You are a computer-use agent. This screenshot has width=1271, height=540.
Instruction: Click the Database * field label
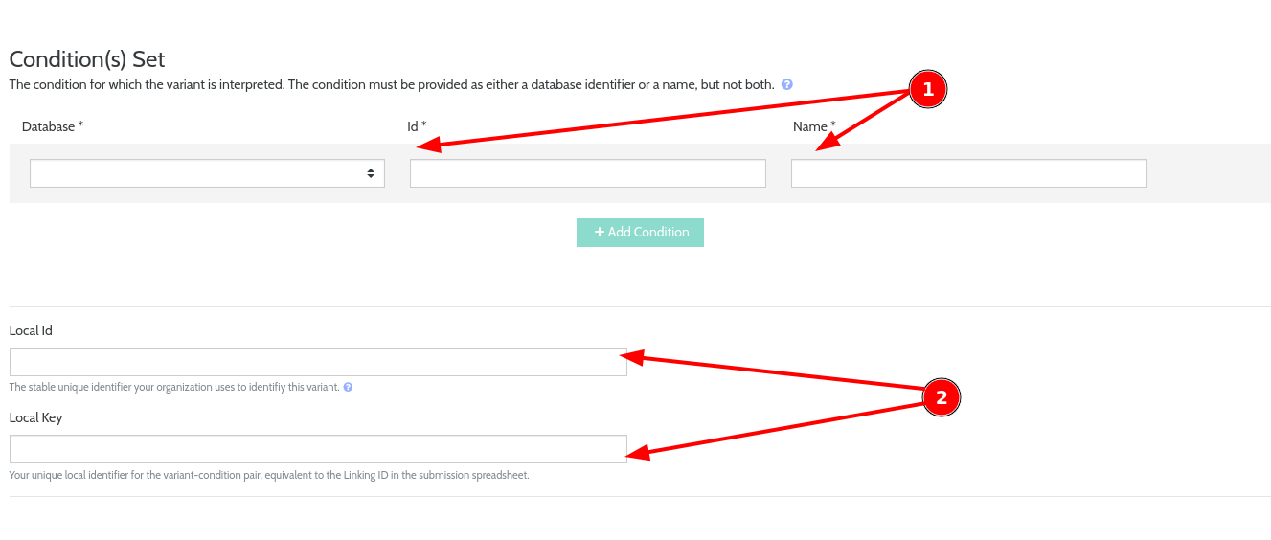pyautogui.click(x=53, y=126)
